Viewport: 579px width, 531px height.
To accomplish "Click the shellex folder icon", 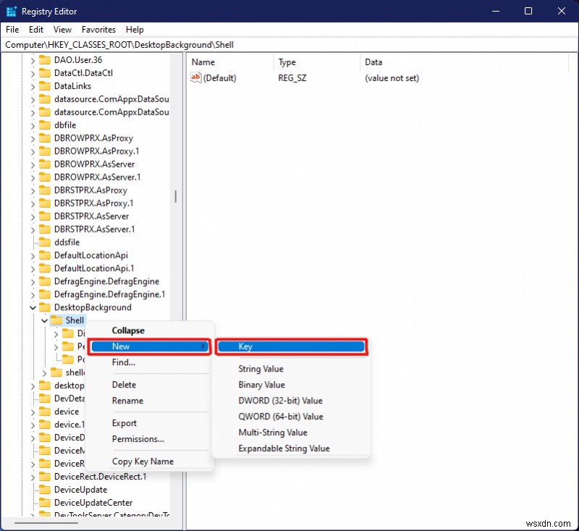I will tap(59, 372).
